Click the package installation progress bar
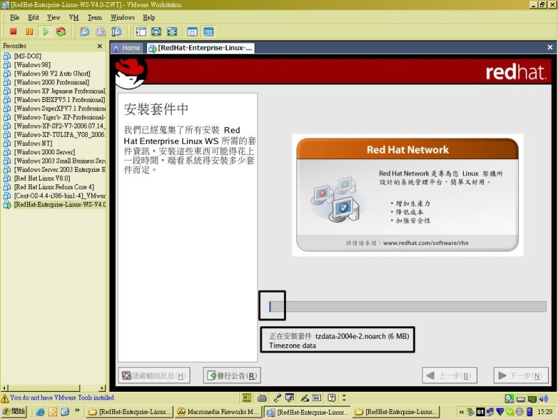Image resolution: width=558 pixels, height=419 pixels. point(408,307)
